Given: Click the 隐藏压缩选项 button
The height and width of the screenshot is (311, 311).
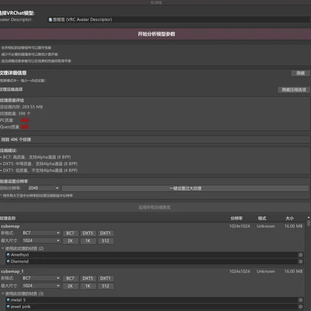Looking at the screenshot, I should (x=294, y=89).
